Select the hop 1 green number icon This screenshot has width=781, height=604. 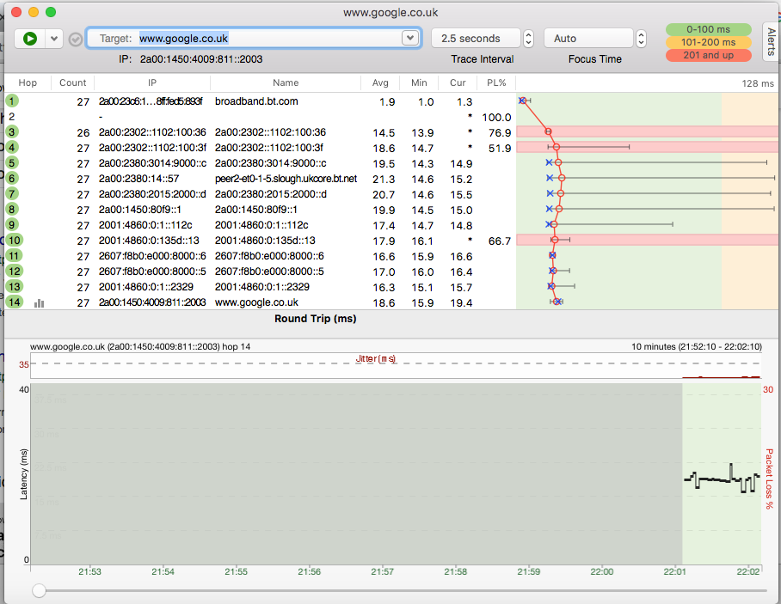pos(13,101)
